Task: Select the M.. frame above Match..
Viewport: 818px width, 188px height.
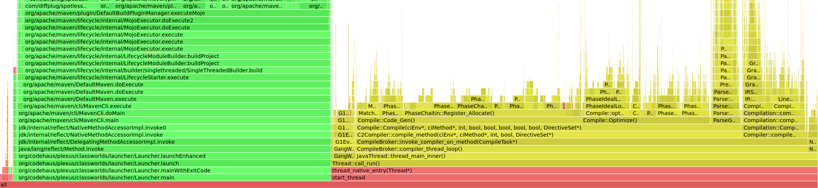Action: [372, 106]
